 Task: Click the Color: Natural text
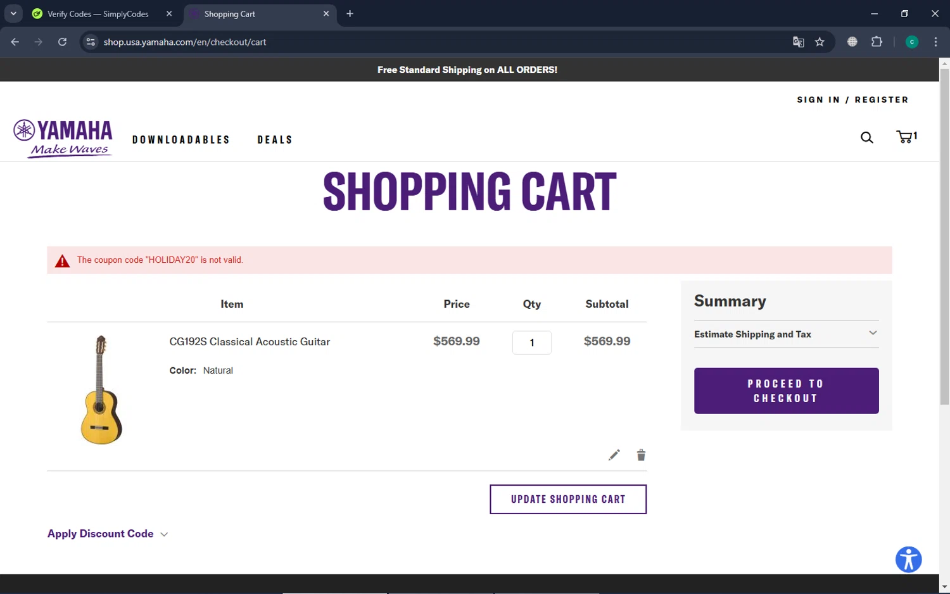pyautogui.click(x=201, y=370)
